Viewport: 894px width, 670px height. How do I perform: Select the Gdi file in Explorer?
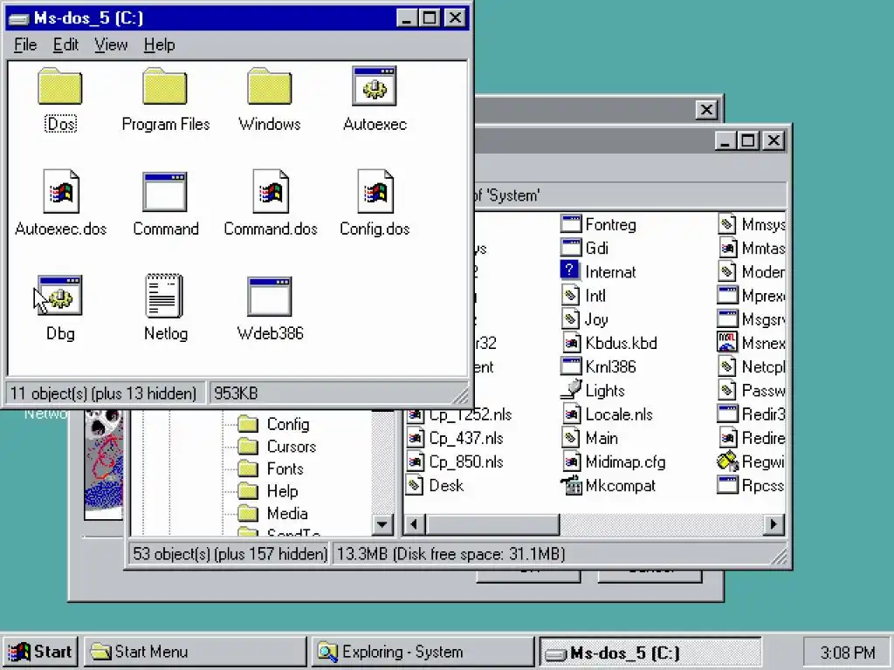(584, 248)
